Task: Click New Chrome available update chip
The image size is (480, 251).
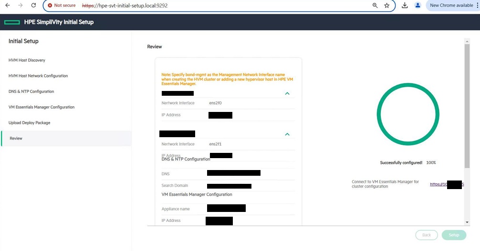Action: pos(451,5)
